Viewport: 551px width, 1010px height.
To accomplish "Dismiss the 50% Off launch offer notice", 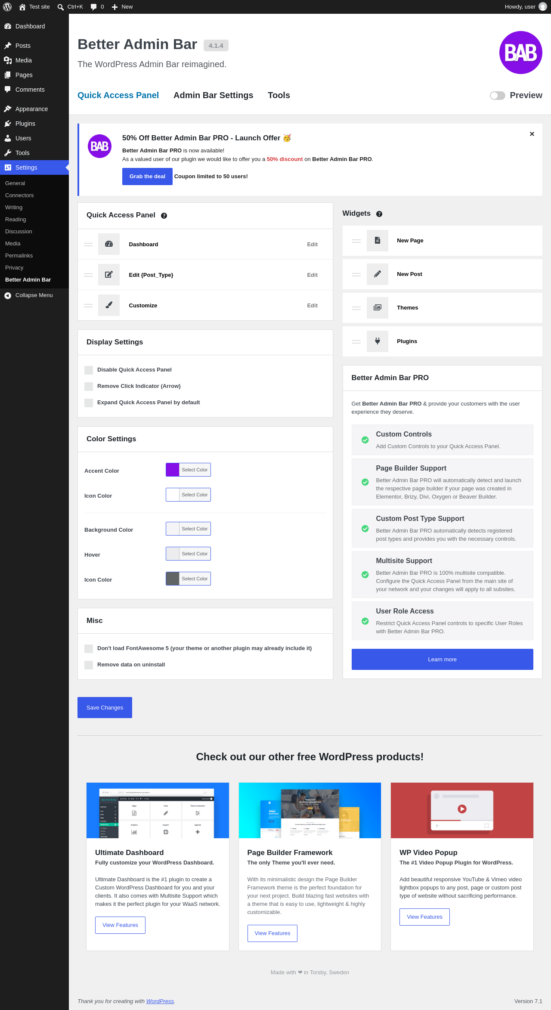I will point(532,134).
